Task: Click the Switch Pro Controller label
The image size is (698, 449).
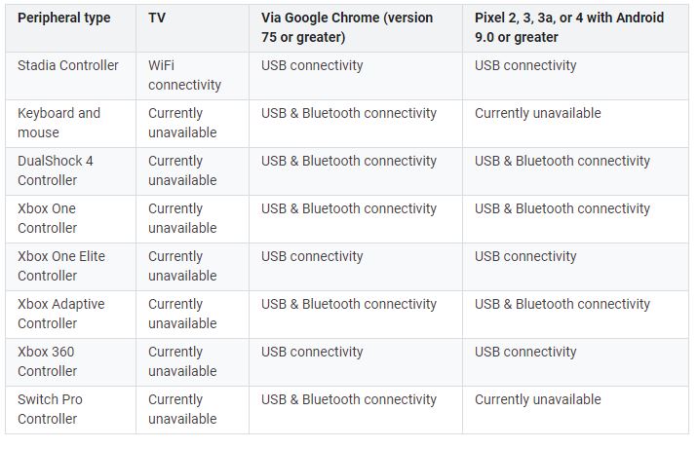Action: [x=50, y=409]
